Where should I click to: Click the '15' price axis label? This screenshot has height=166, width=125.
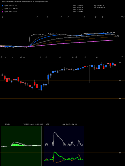(x=120, y=63)
